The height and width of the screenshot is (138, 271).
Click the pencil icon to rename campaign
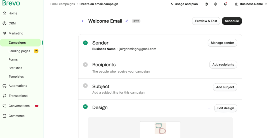click(127, 21)
